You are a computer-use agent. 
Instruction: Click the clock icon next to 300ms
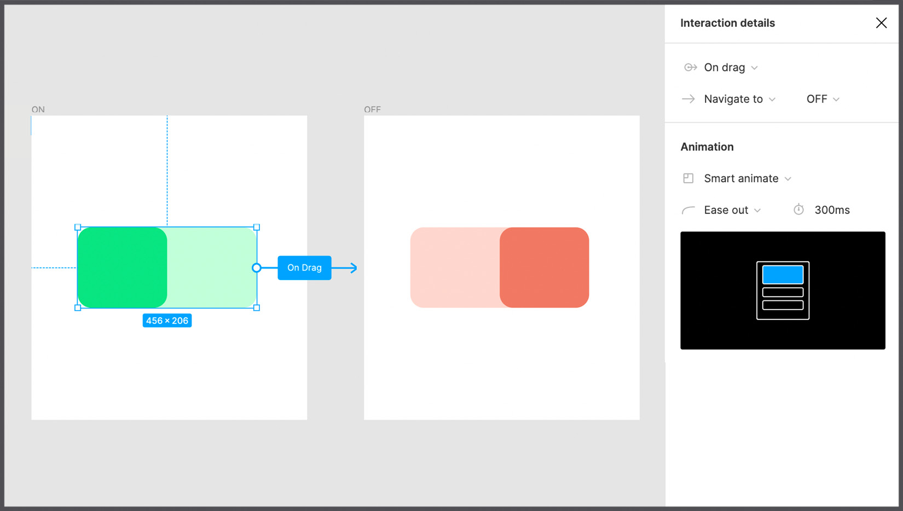pyautogui.click(x=798, y=209)
